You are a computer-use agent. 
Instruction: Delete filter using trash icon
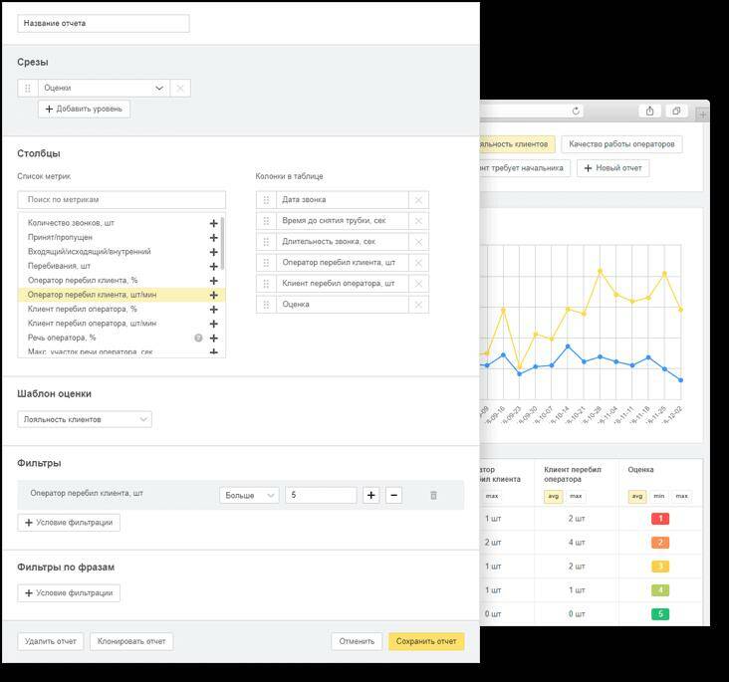pyautogui.click(x=433, y=495)
